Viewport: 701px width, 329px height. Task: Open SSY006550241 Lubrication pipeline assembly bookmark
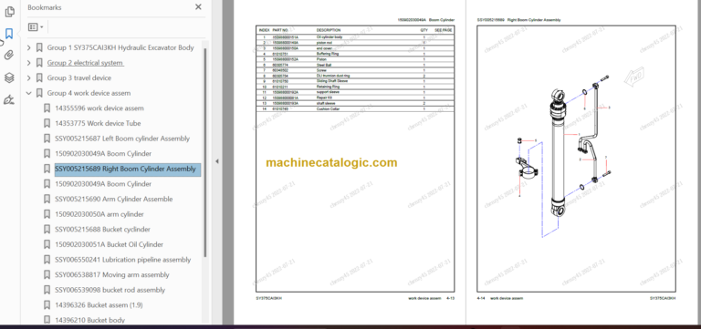coord(123,260)
